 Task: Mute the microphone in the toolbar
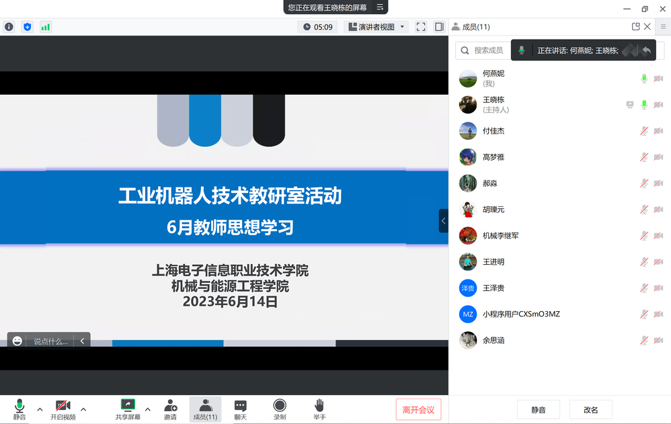pyautogui.click(x=19, y=409)
